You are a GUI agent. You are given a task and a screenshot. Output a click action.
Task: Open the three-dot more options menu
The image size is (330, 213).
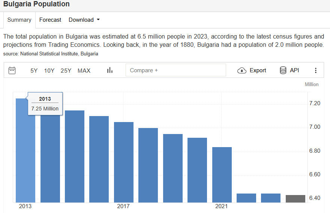[x=315, y=70]
